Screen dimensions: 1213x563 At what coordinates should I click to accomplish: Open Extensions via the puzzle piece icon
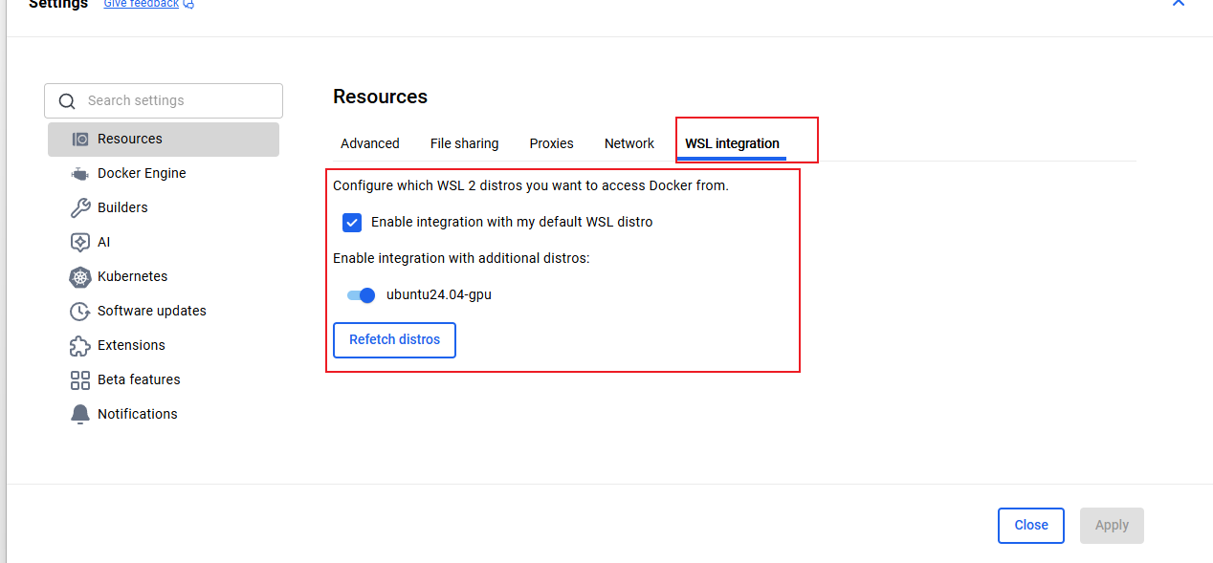(x=80, y=345)
